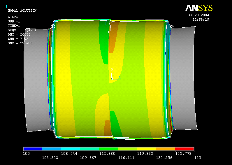This screenshot has height=165, width=232.
Task: Click the gray left shaft end of the model
Action: pyautogui.click(x=36, y=80)
